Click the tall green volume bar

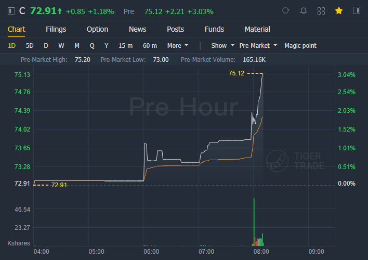coord(254,222)
